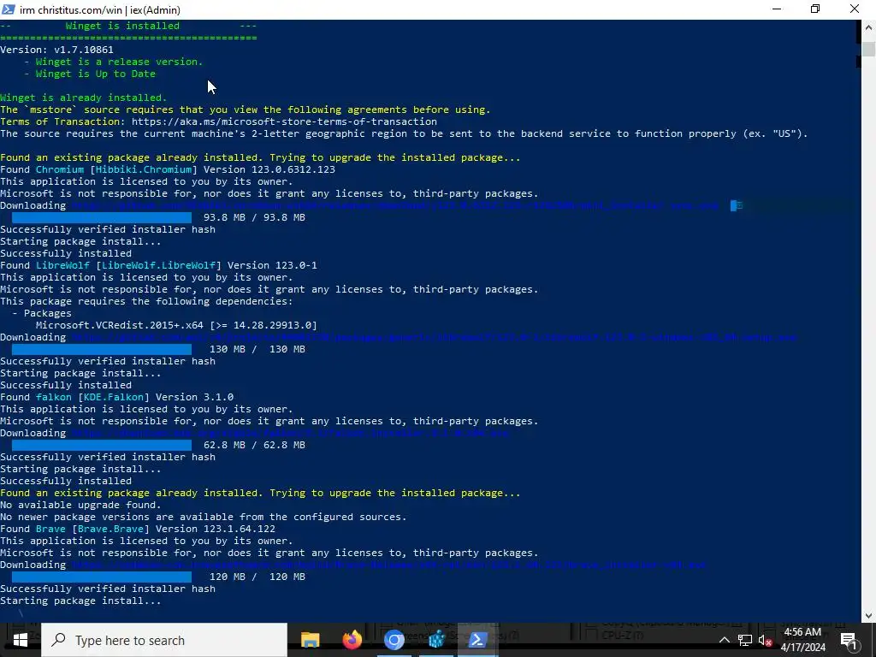This screenshot has width=876, height=657.
Task: Click 'This package requires the following dependencies:'
Action: tap(146, 301)
